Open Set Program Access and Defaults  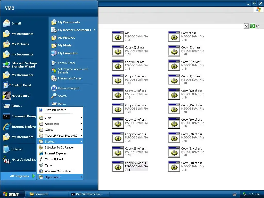[x=70, y=71]
